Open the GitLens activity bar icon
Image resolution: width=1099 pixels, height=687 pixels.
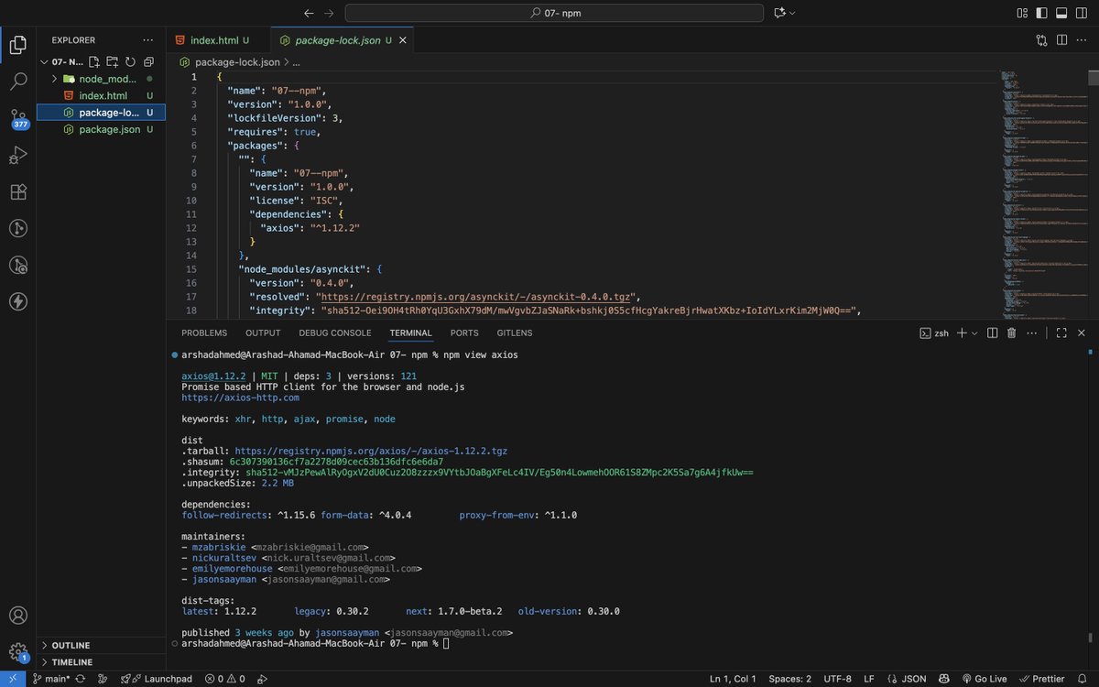pyautogui.click(x=17, y=228)
